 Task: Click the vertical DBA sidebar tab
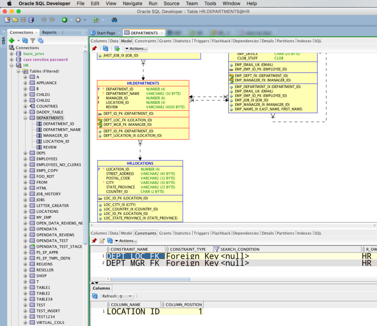pyautogui.click(x=3, y=41)
